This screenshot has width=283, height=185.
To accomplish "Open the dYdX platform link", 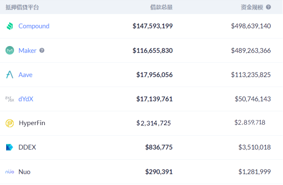I will click(x=26, y=99).
